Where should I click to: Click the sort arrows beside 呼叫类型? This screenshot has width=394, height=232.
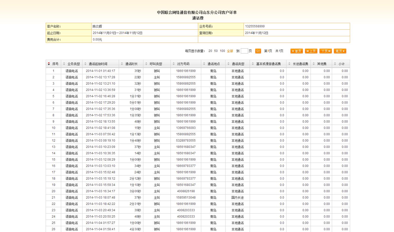pyautogui.click(x=146, y=64)
